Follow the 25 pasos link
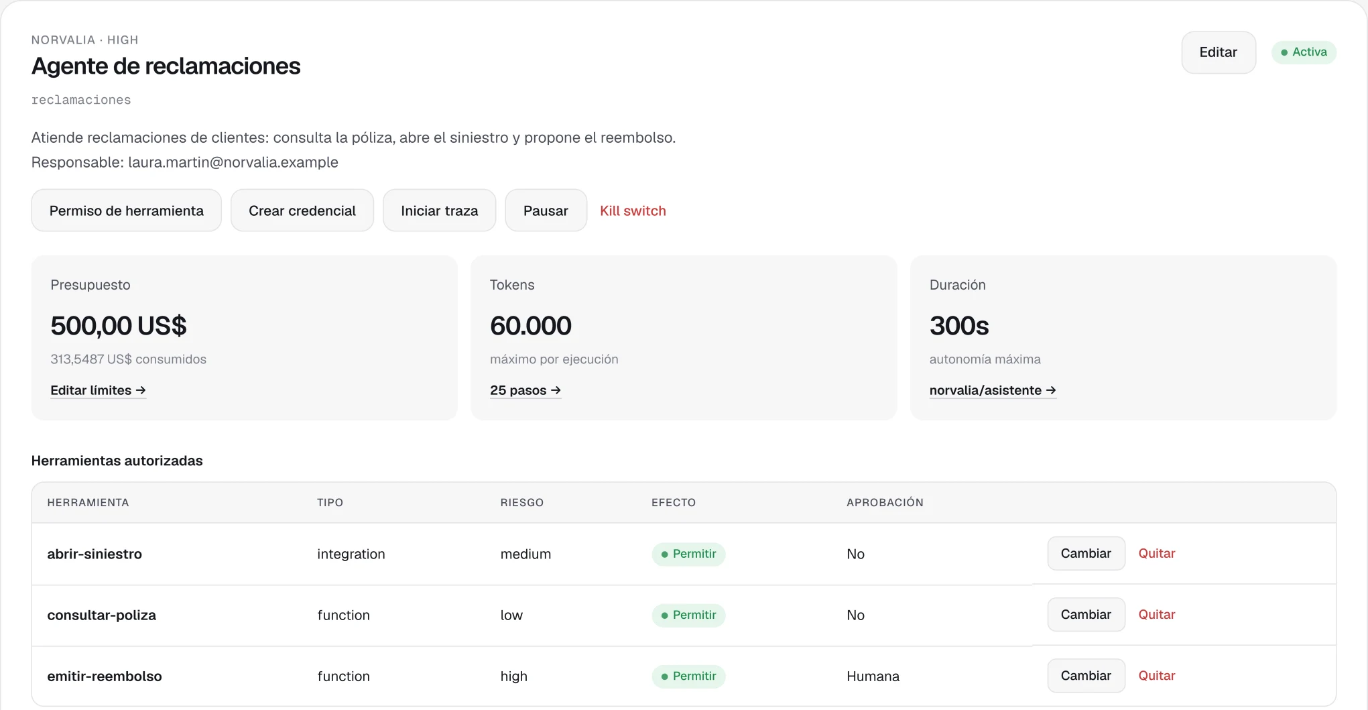Viewport: 1368px width, 710px height. (525, 390)
